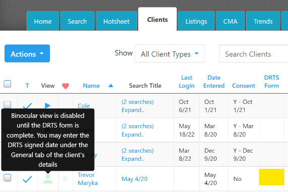Sort the table by the T column header
Image resolution: width=288 pixels, height=192 pixels.
coord(27,86)
